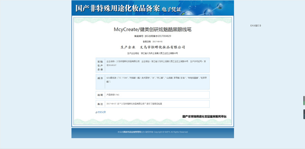Click the 成分 ingredients row label
Image resolution: width=305 pixels, height=149 pixels.
point(100,78)
